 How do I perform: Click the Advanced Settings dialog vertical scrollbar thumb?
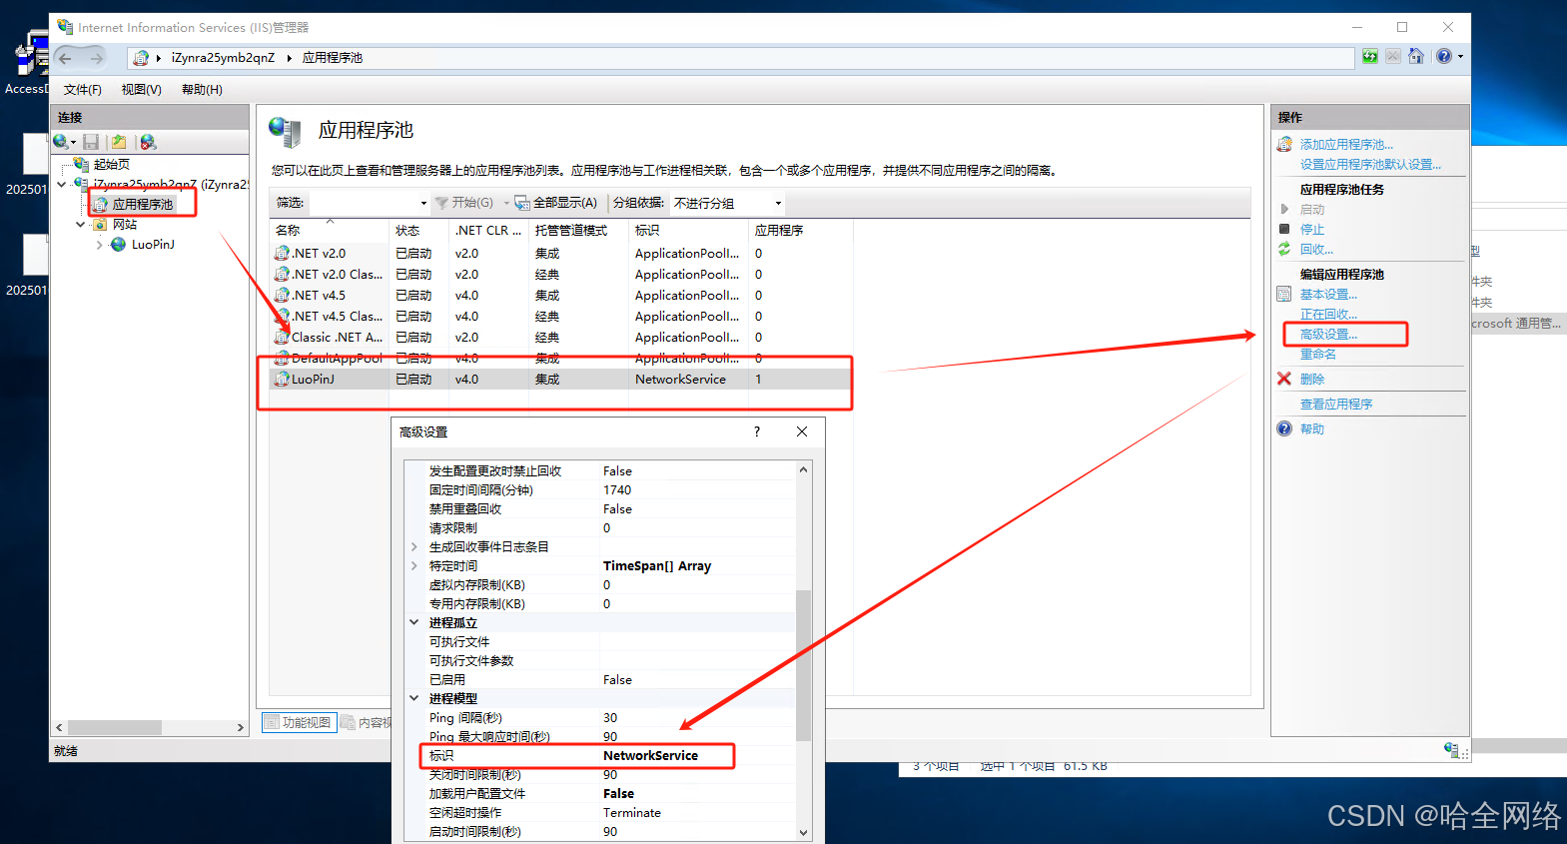(803, 665)
